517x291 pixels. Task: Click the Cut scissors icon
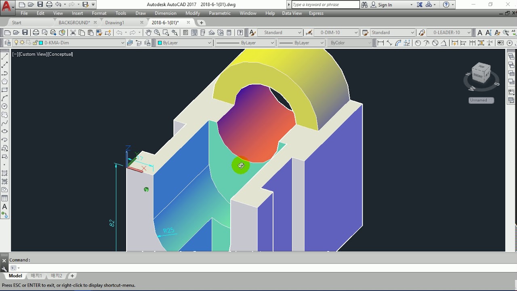(73, 32)
